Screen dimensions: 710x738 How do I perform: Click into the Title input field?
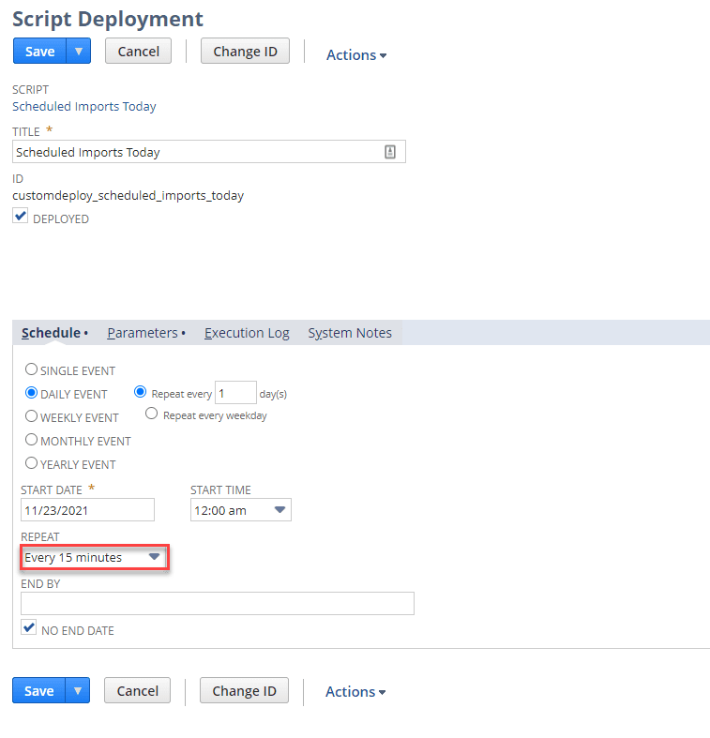[209, 152]
